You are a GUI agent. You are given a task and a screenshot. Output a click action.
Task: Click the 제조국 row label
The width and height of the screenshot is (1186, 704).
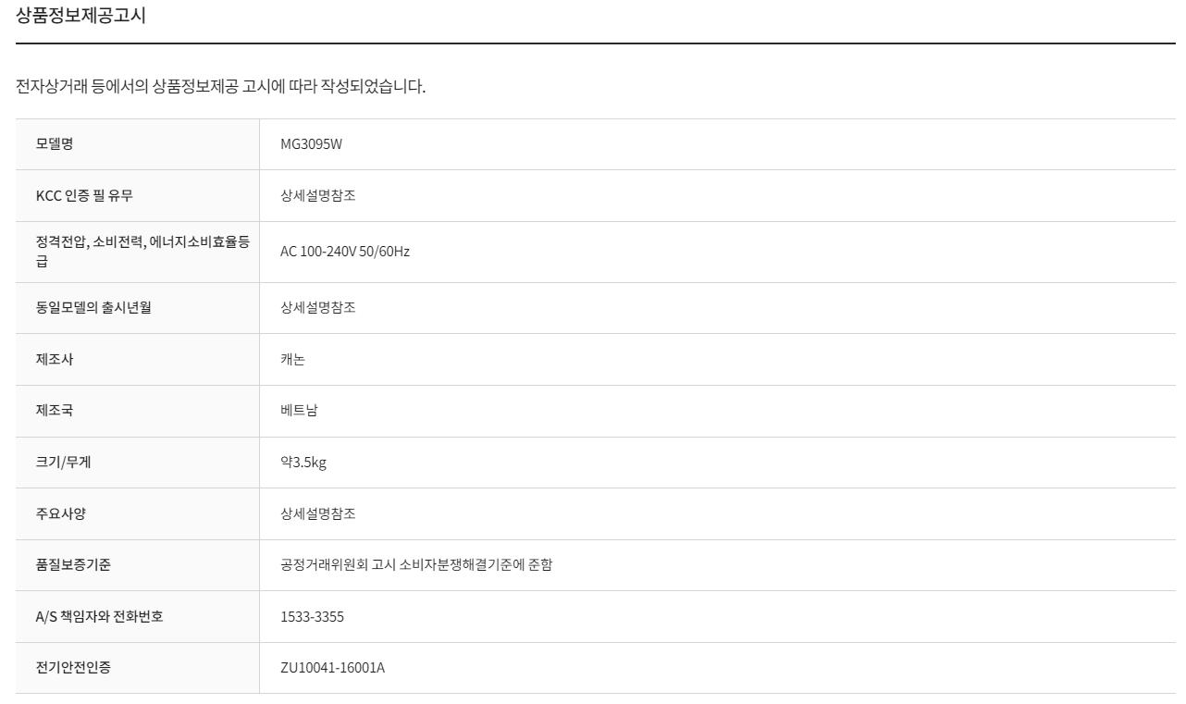point(55,411)
